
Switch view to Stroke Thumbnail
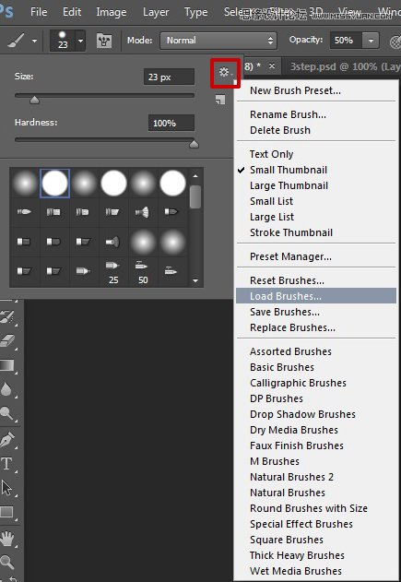[x=290, y=232]
